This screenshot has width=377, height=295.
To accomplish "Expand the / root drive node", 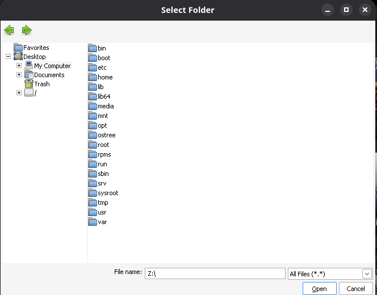I will [19, 93].
